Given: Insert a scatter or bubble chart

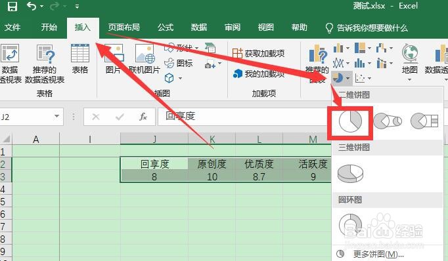Looking at the screenshot, I should (360, 78).
